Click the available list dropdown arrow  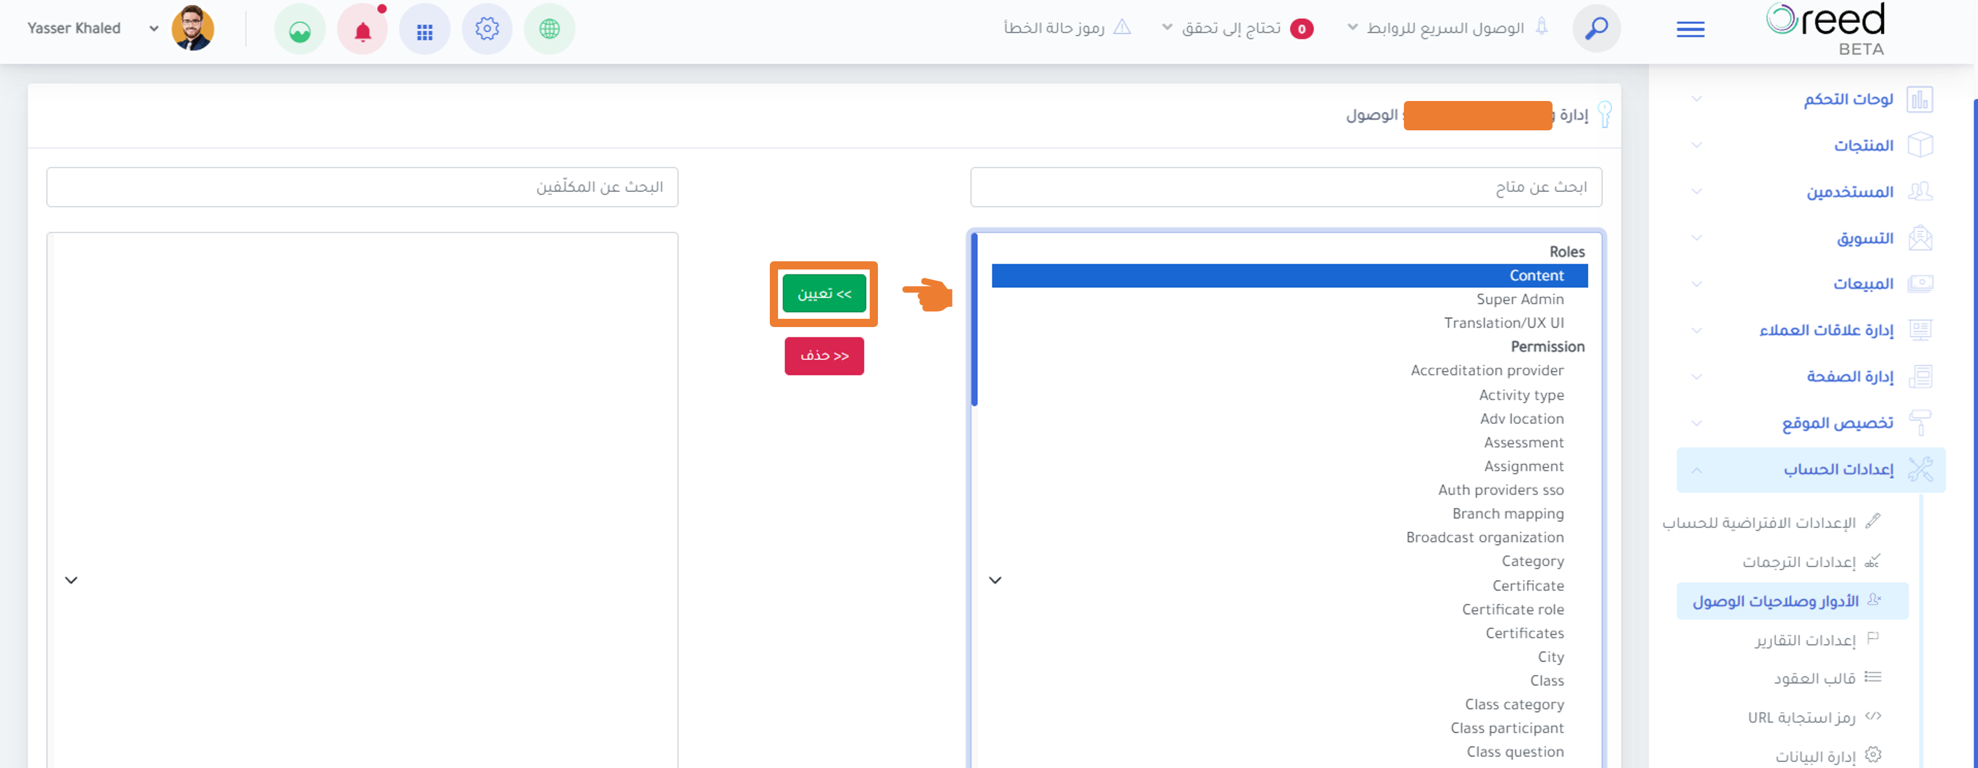(995, 580)
